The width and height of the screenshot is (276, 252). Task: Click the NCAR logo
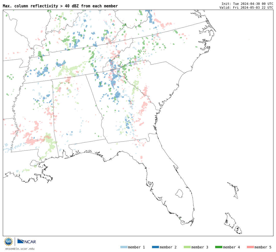(27, 241)
